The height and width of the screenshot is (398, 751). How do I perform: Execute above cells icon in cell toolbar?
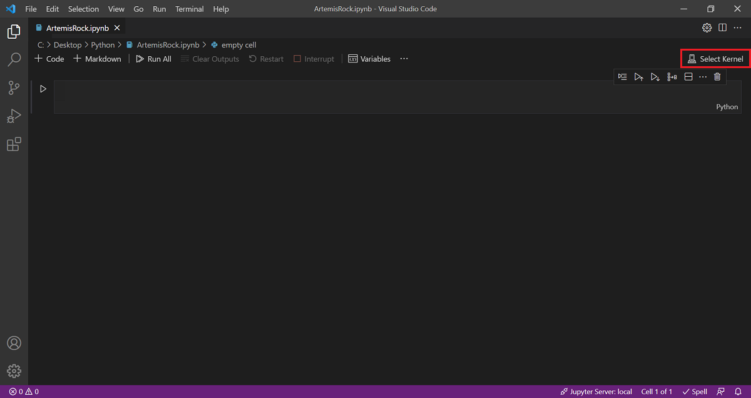tap(638, 77)
